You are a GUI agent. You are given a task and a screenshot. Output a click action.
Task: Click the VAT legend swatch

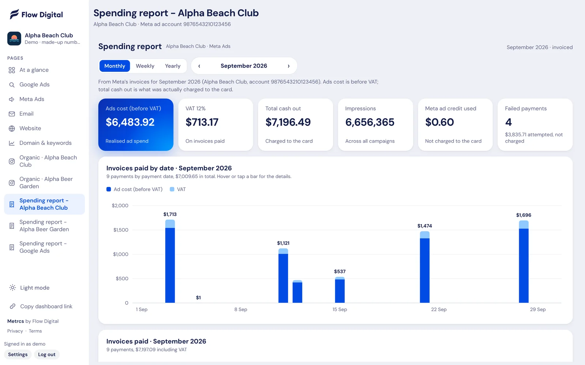click(x=172, y=189)
